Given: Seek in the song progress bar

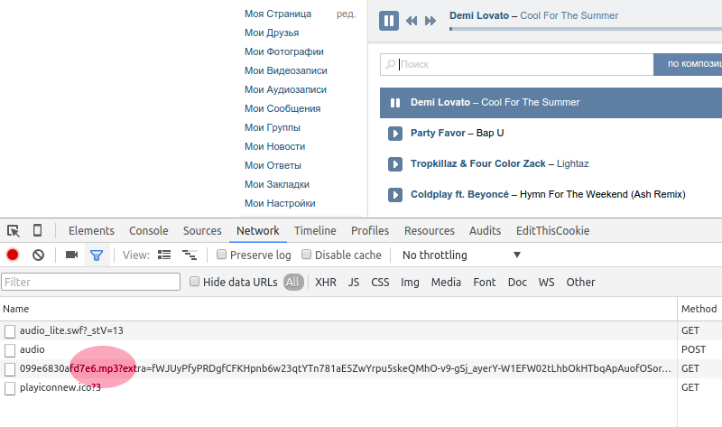Looking at the screenshot, I should tap(586, 29).
